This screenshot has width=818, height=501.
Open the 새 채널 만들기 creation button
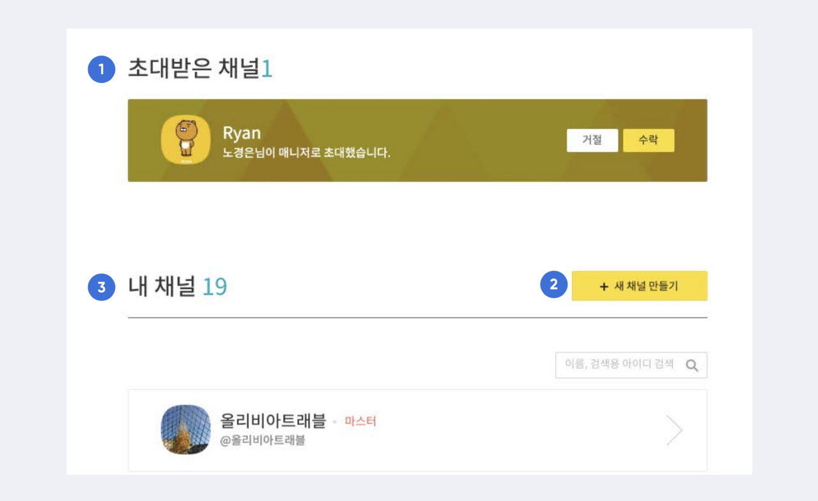(640, 286)
